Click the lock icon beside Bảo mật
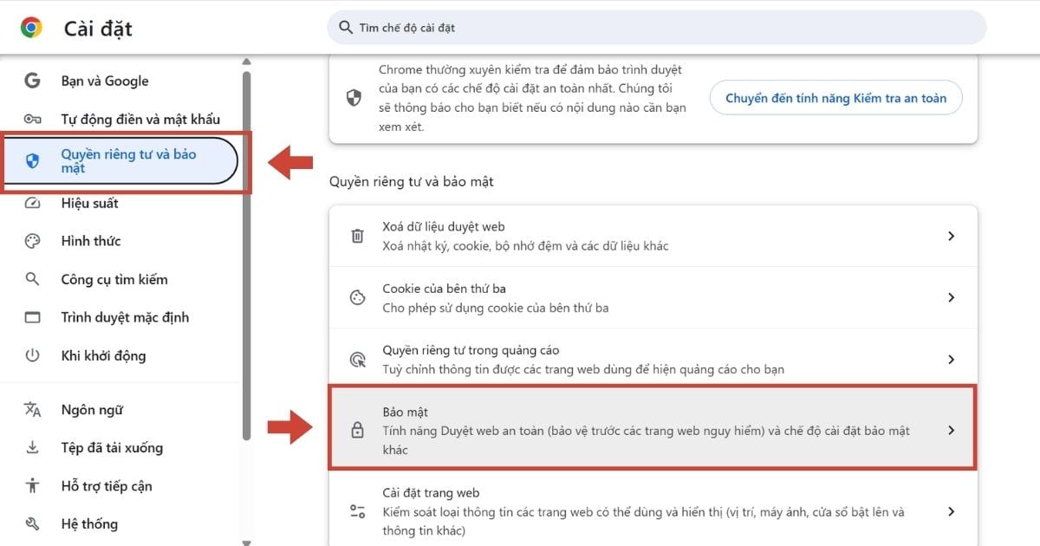This screenshot has height=546, width=1040. pos(357,431)
